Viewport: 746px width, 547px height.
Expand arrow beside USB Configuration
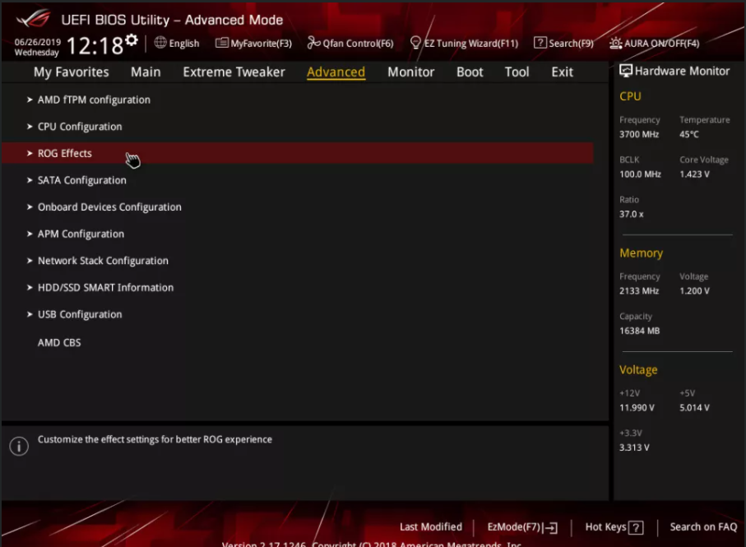click(30, 314)
